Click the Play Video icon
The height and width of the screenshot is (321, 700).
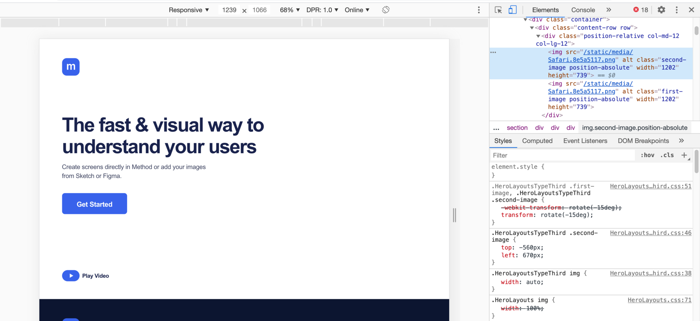tap(71, 275)
